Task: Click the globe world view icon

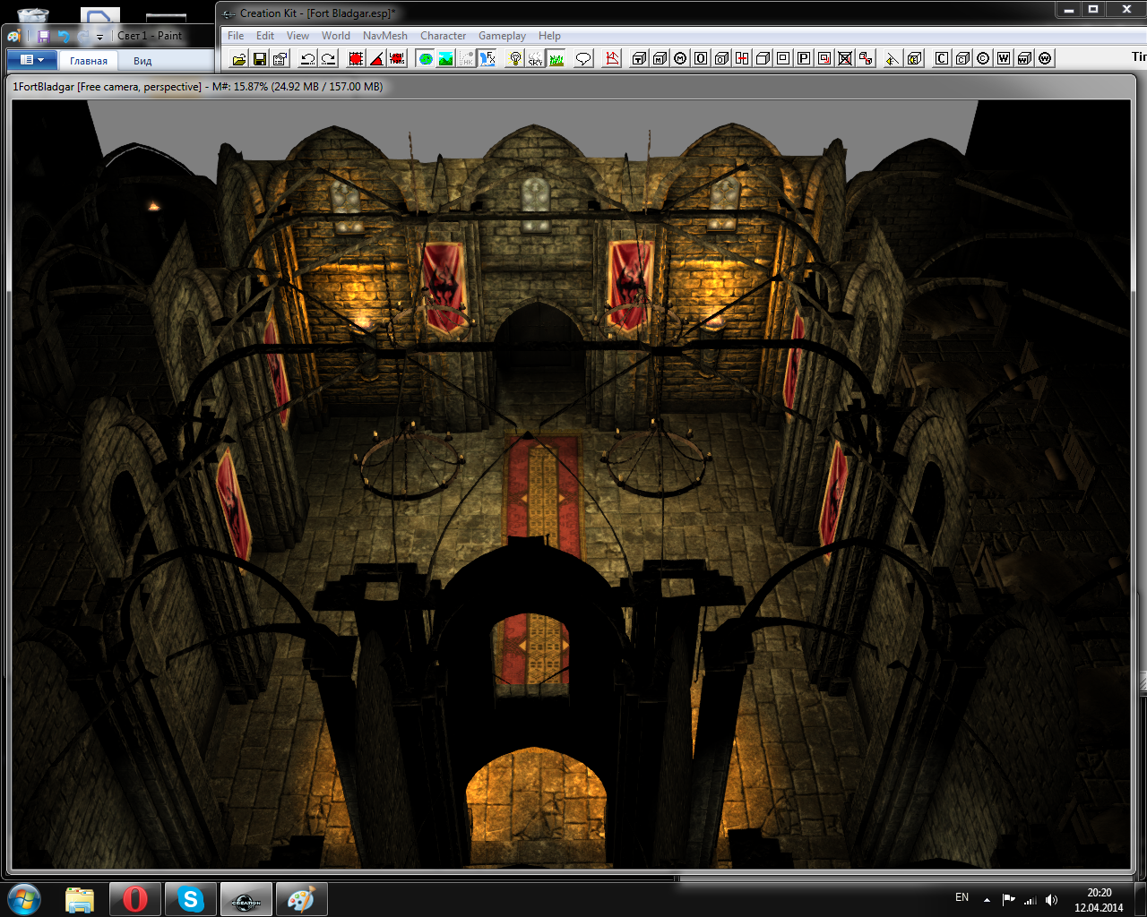Action: (x=426, y=59)
